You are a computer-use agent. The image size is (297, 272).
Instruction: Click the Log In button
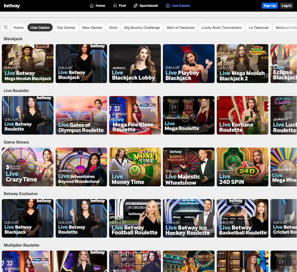(286, 6)
